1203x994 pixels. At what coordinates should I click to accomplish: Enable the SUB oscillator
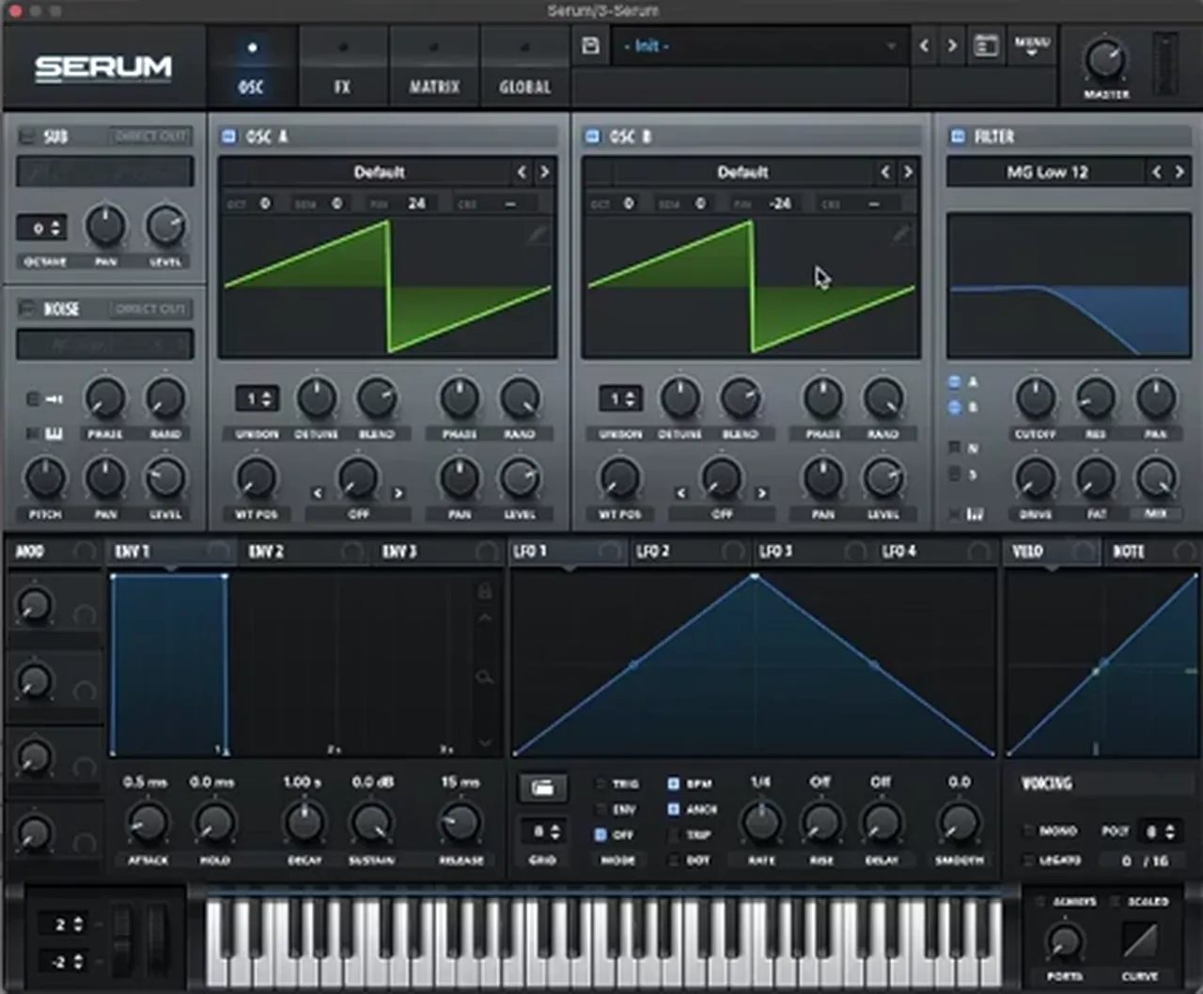tap(26, 136)
